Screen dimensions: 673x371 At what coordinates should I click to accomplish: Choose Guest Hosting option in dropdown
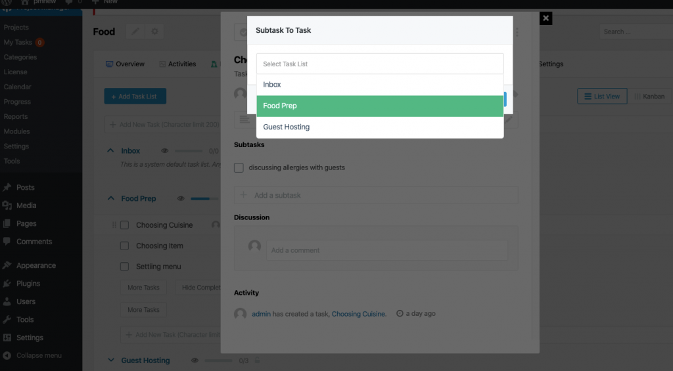(x=380, y=127)
